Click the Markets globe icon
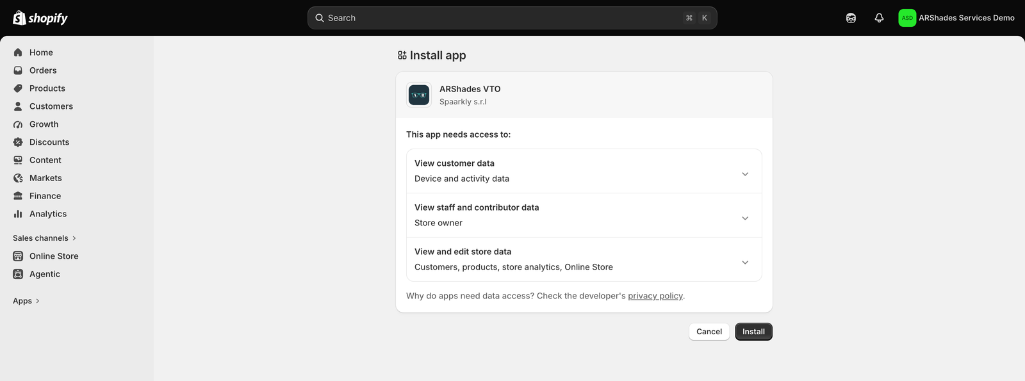The height and width of the screenshot is (381, 1025). tap(18, 178)
